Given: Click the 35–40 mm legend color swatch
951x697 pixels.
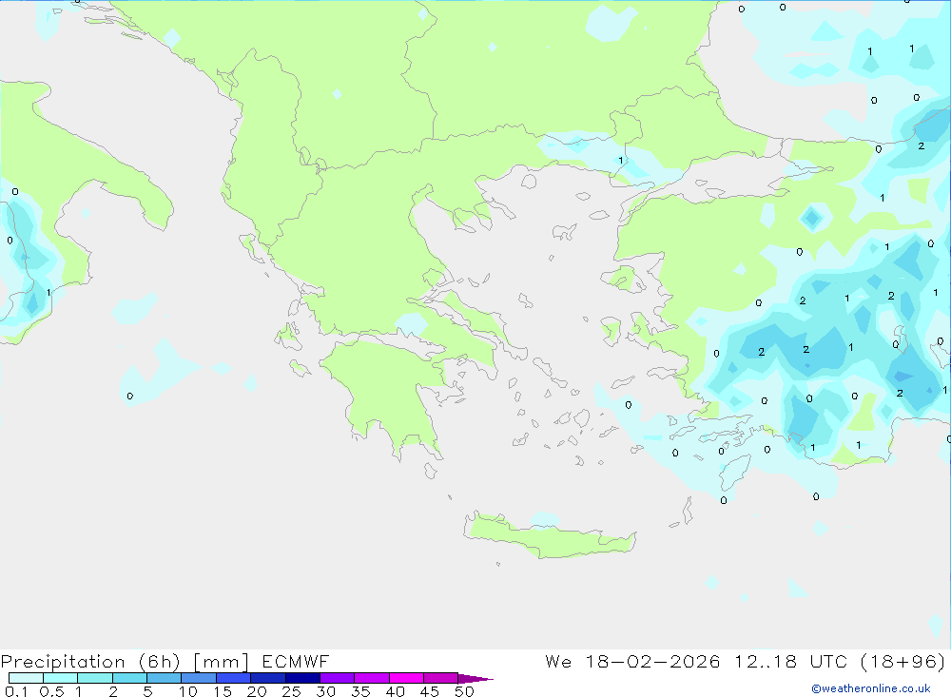Looking at the screenshot, I should [372, 678].
